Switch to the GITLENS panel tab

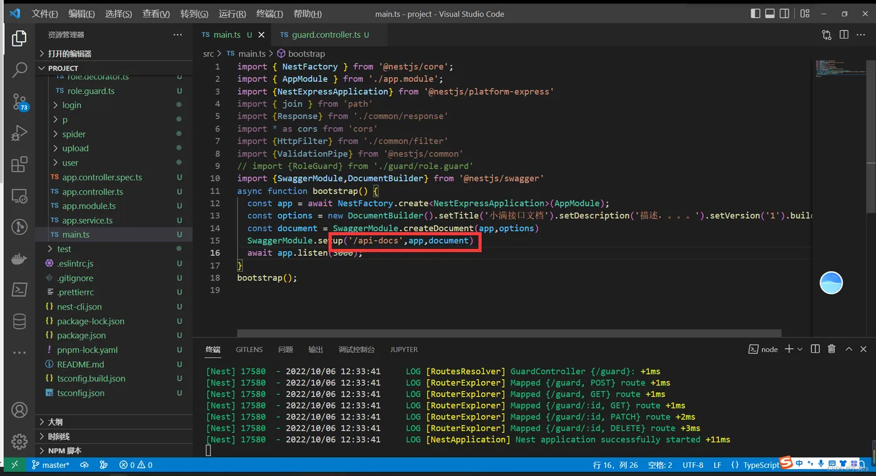[249, 350]
